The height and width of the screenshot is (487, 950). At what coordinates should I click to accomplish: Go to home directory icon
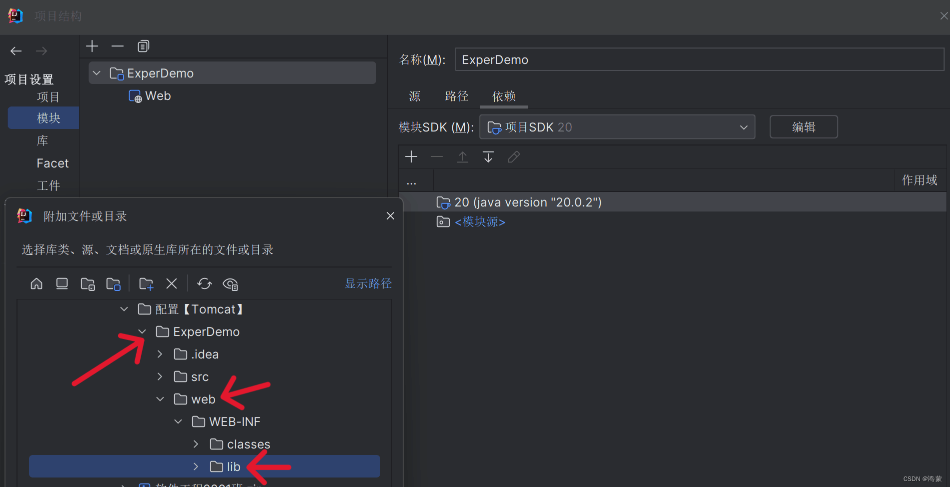point(37,284)
